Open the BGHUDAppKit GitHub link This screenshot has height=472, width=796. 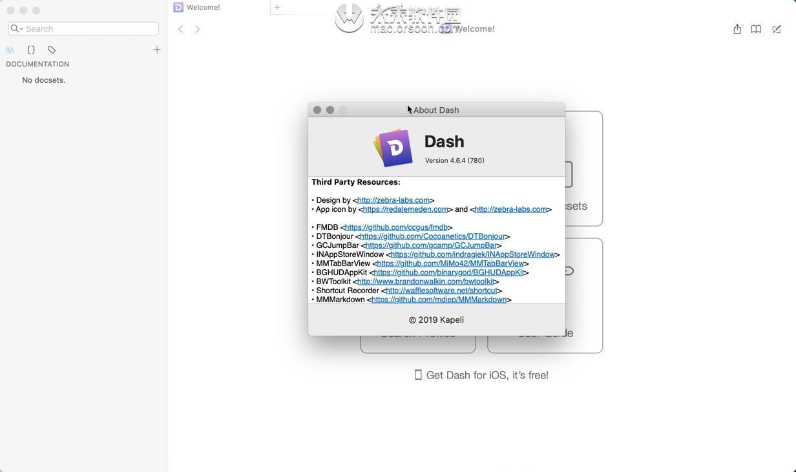click(x=448, y=272)
